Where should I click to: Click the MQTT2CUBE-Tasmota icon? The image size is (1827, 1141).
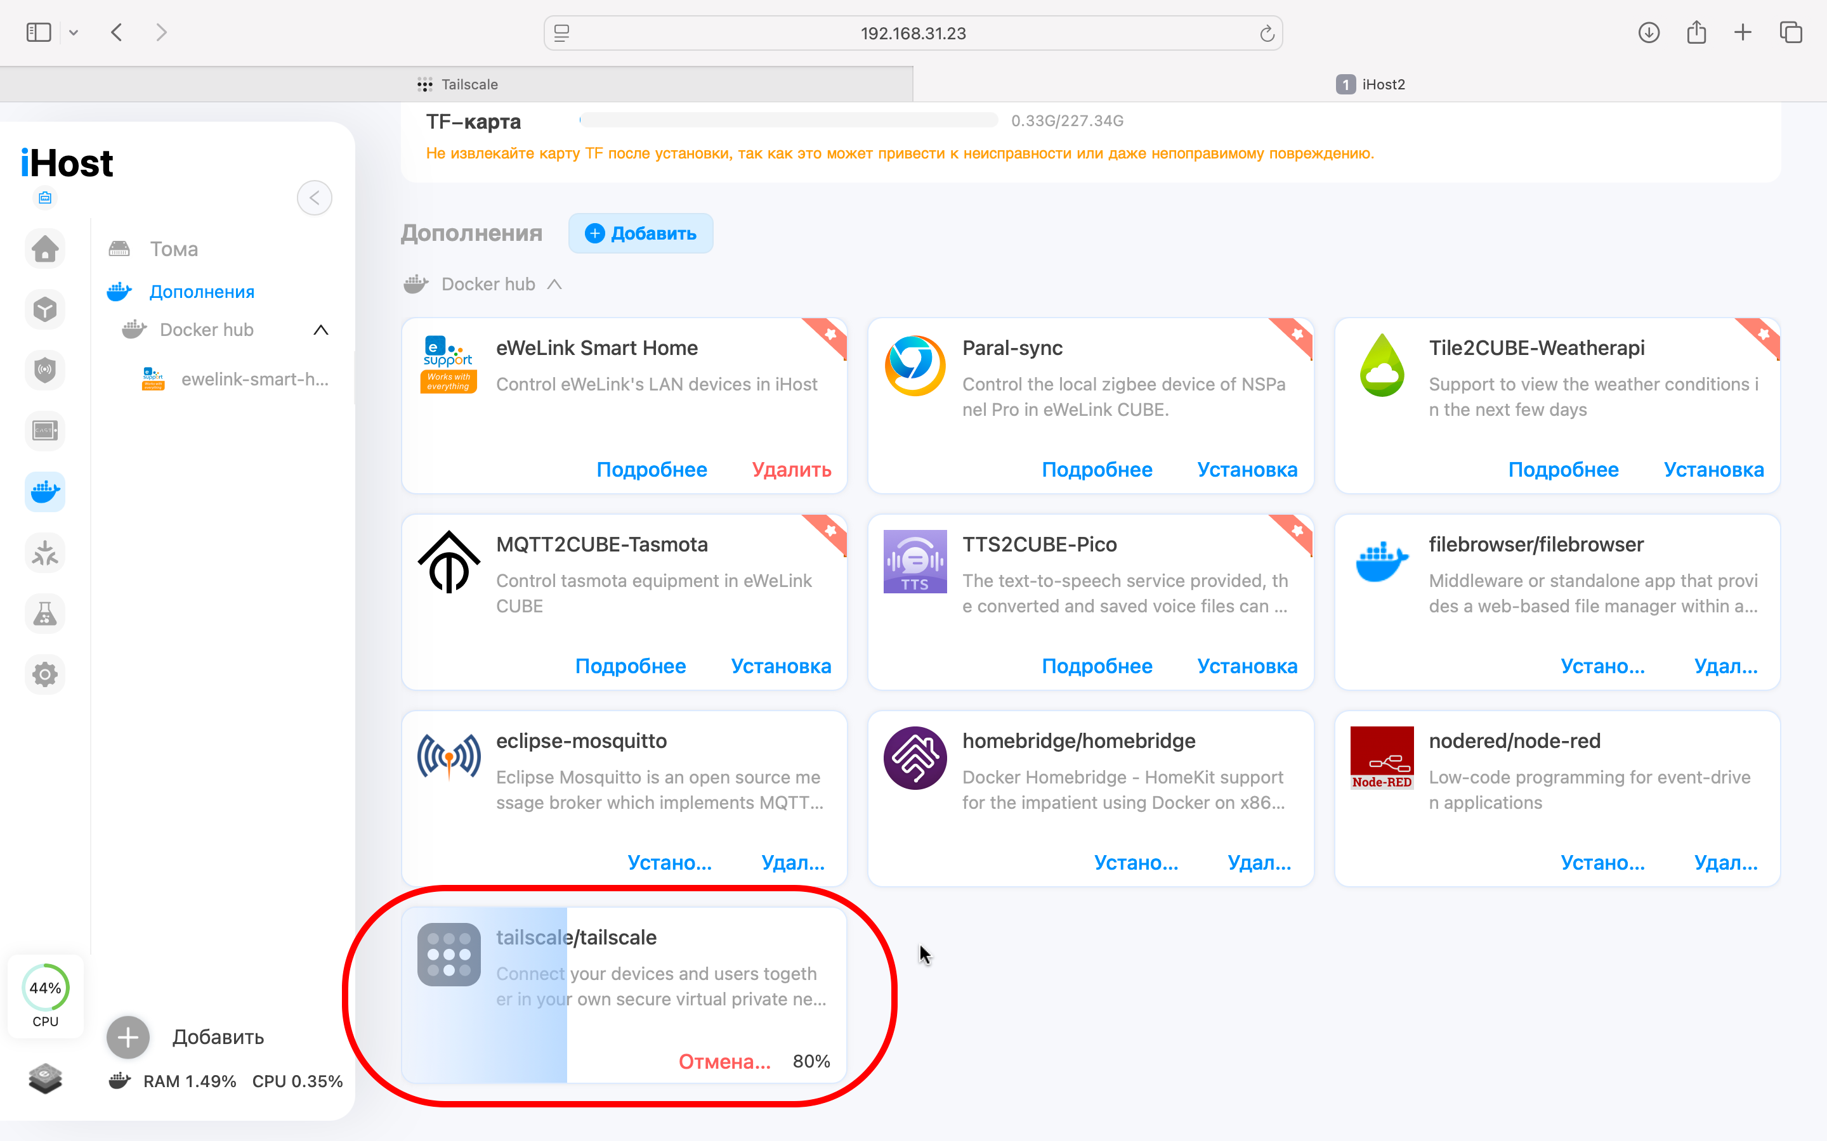(449, 562)
